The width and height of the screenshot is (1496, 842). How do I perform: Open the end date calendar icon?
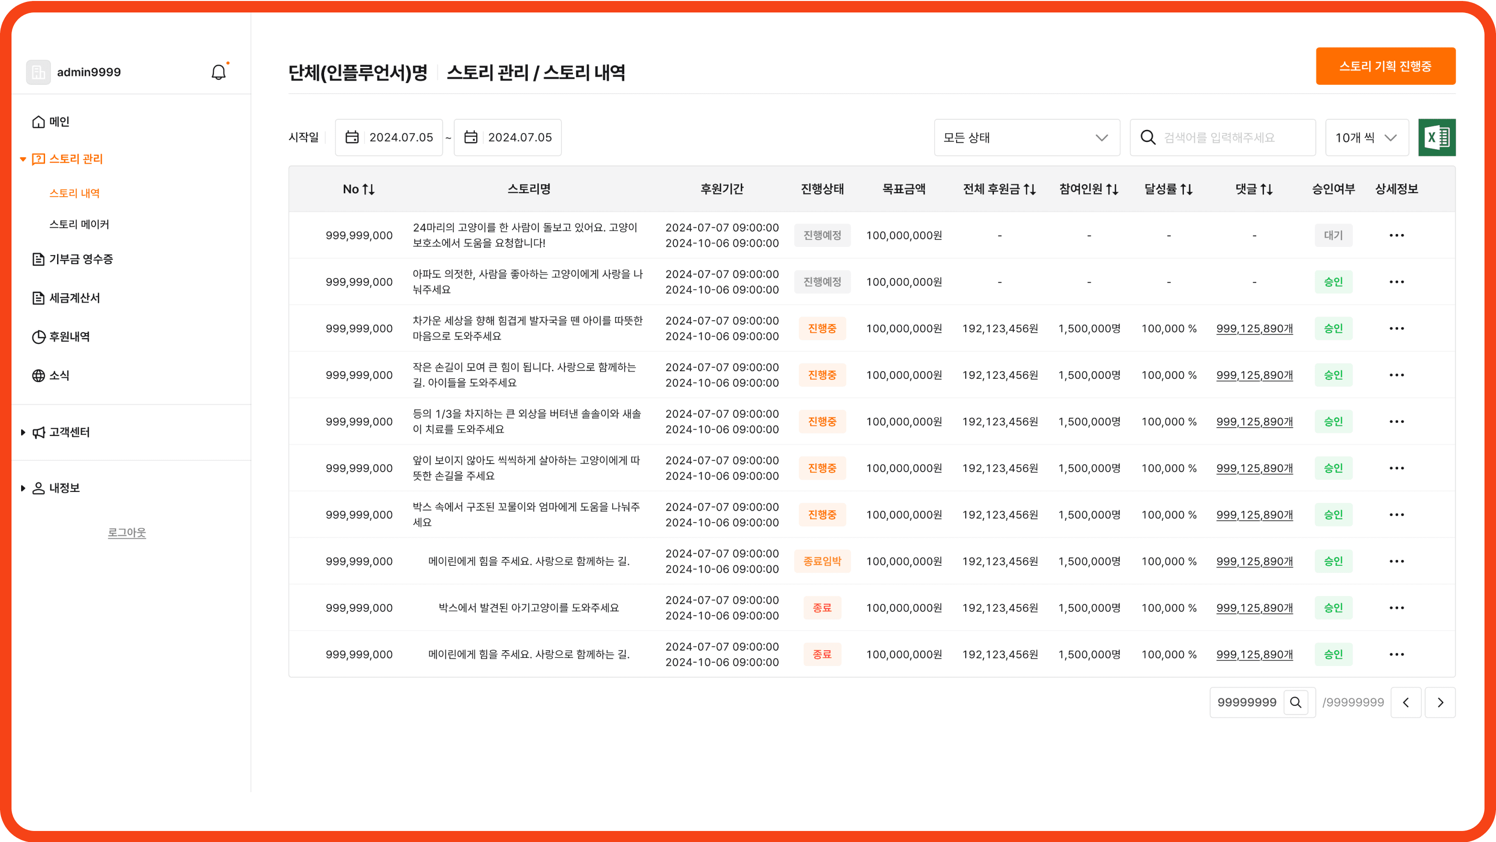470,137
